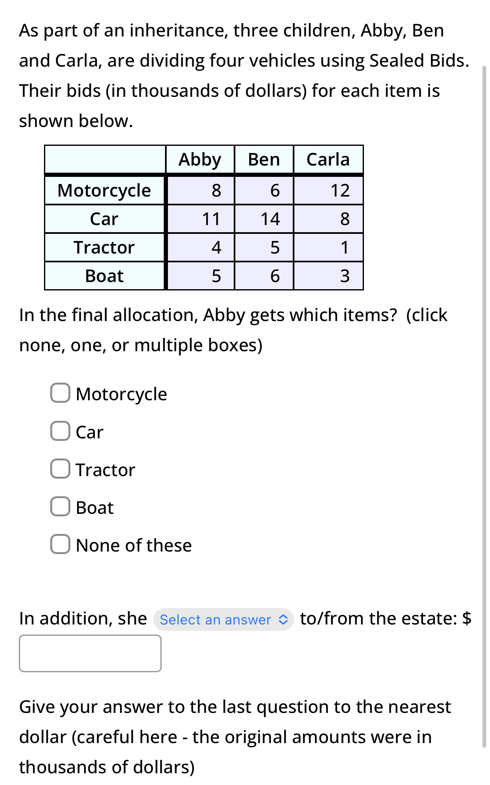Check the Tractor checkbox
Image resolution: width=490 pixels, height=785 pixels.
(61, 469)
